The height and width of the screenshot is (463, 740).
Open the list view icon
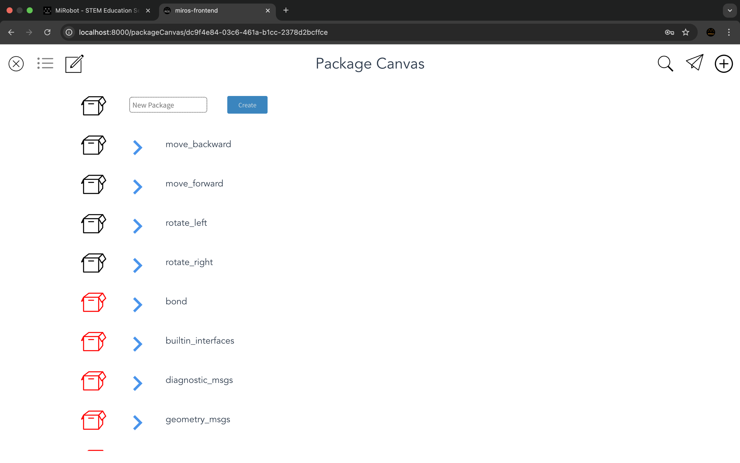click(45, 63)
